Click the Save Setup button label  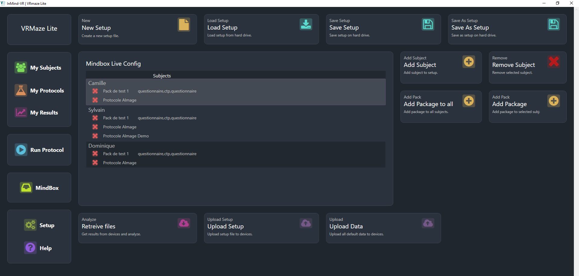[344, 27]
